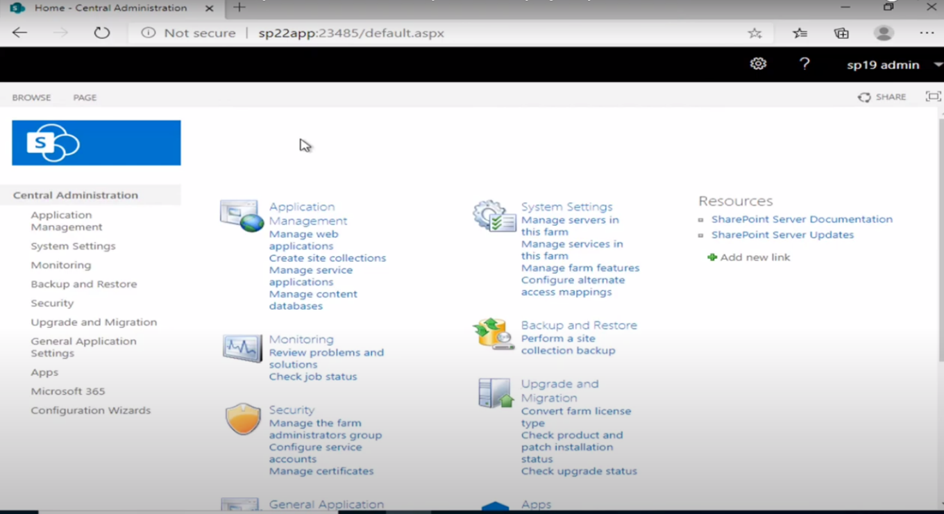Click the Security shield icon

pos(242,418)
